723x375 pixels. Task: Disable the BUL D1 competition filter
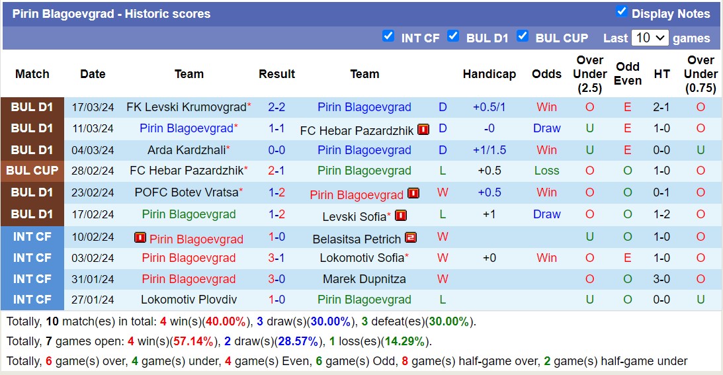pos(453,36)
